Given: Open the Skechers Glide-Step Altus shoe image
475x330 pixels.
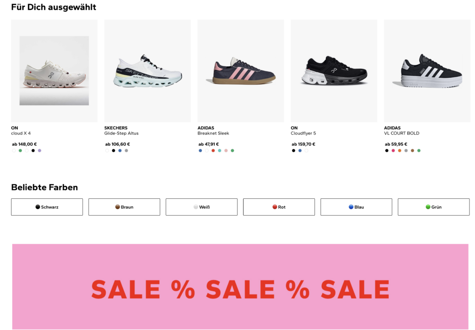Looking at the screenshot, I should 148,71.
